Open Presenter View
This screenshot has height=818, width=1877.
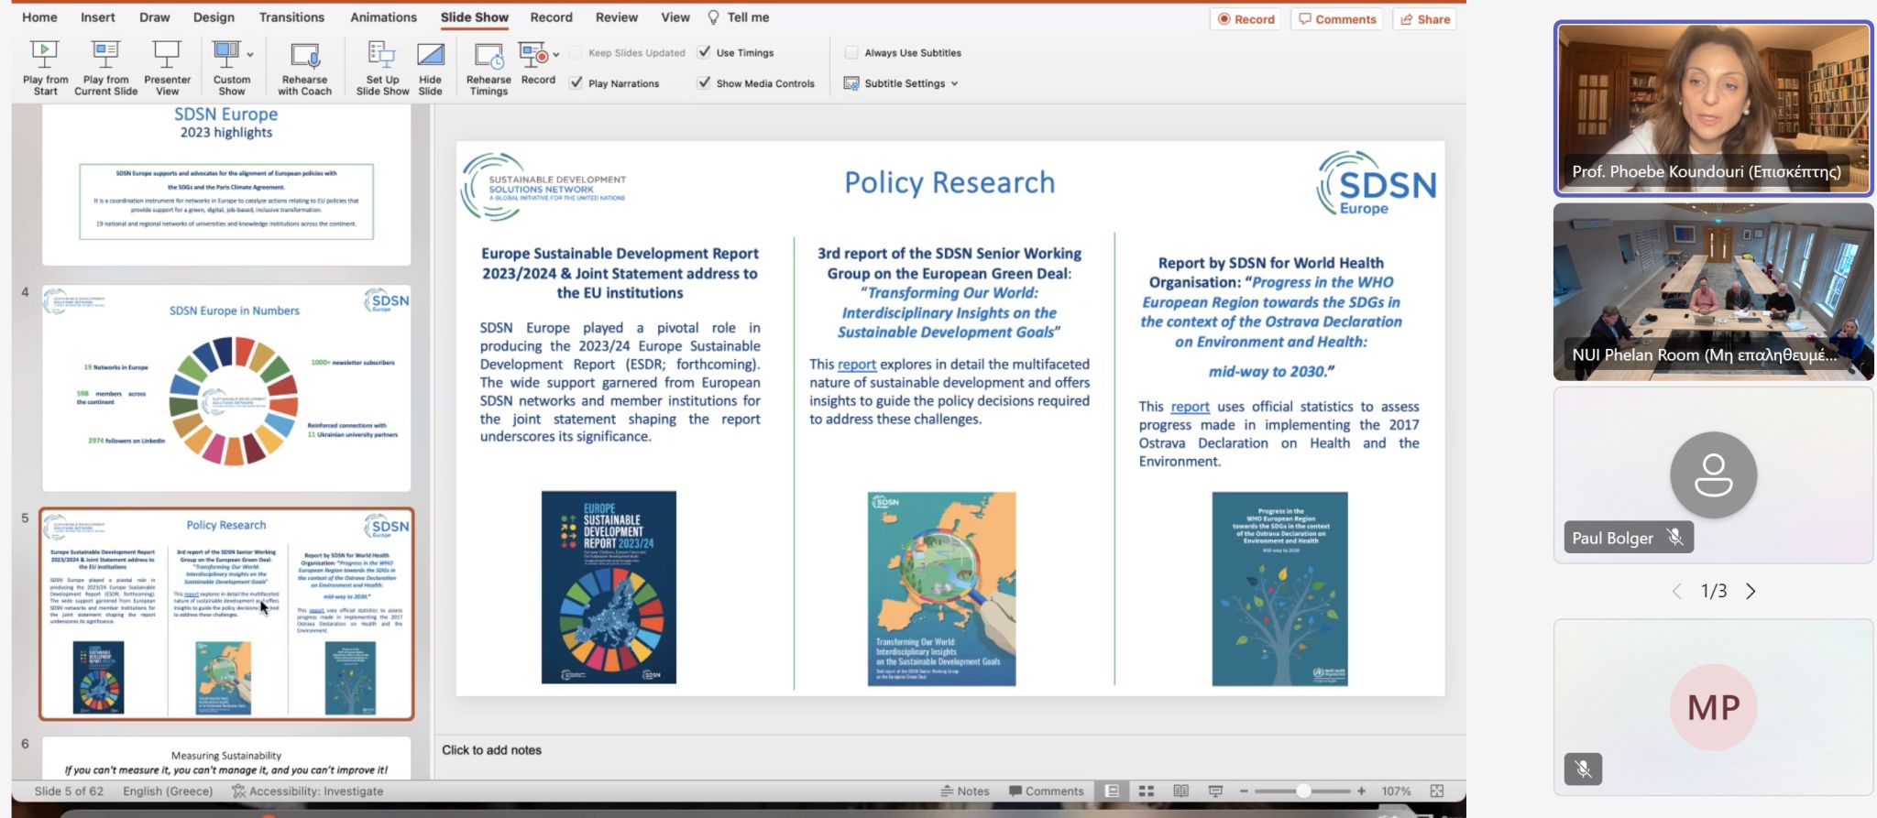click(x=167, y=55)
